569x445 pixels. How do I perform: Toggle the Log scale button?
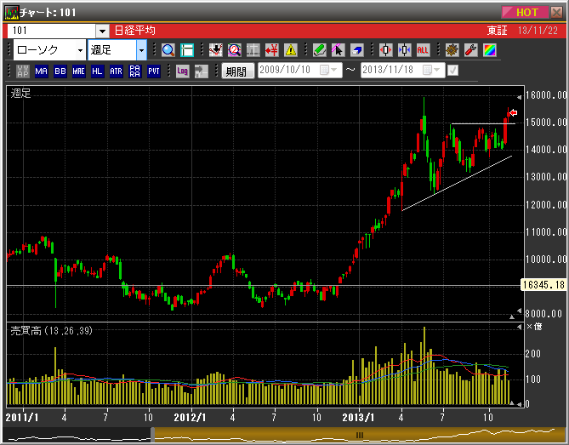coord(182,71)
